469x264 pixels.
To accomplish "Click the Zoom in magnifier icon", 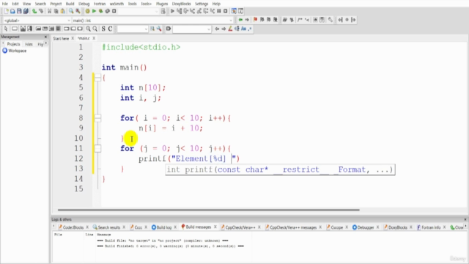I will click(x=88, y=29).
